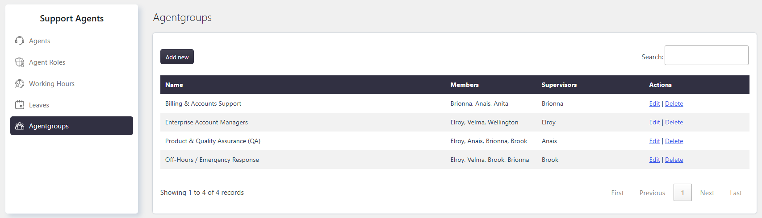Click the Leaves calendar icon

20,105
